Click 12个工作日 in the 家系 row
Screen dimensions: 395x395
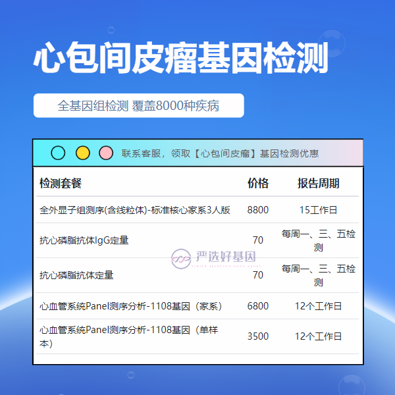[318, 306]
